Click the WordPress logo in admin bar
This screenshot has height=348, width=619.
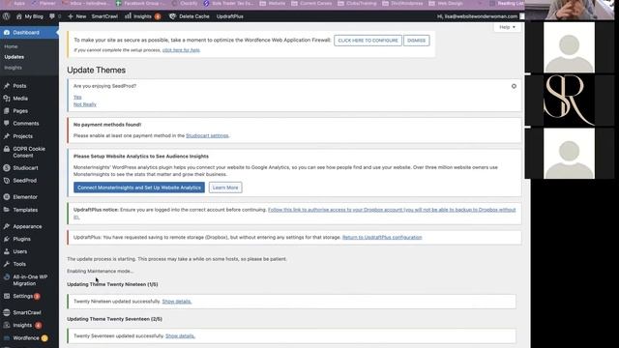(x=7, y=16)
